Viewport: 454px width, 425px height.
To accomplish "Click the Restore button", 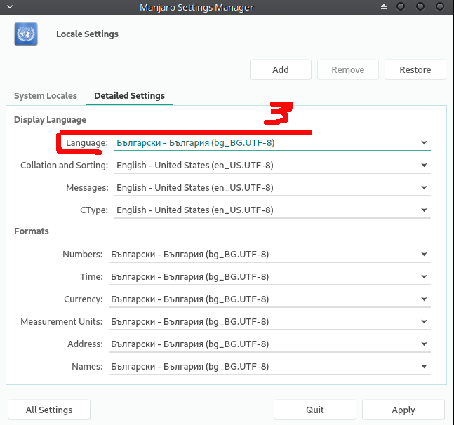I will [415, 69].
